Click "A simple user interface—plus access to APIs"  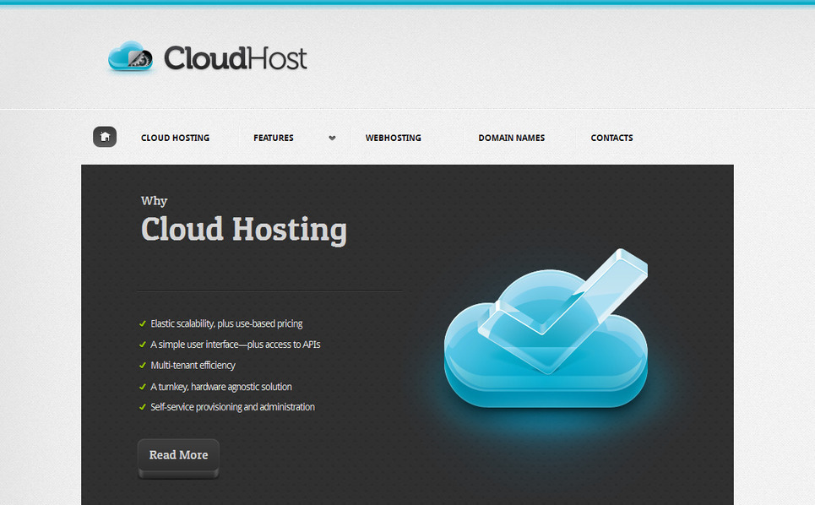(x=236, y=345)
